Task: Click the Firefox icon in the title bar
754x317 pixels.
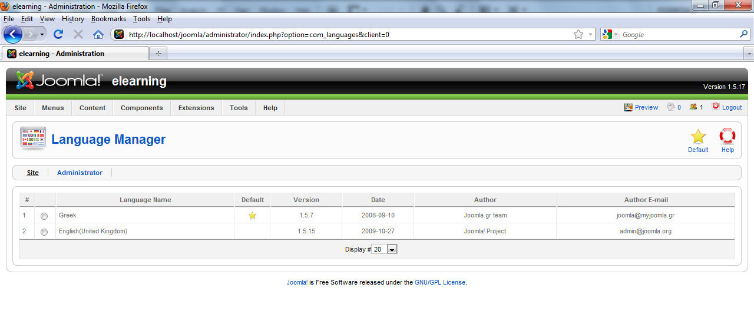Action: click(x=5, y=6)
